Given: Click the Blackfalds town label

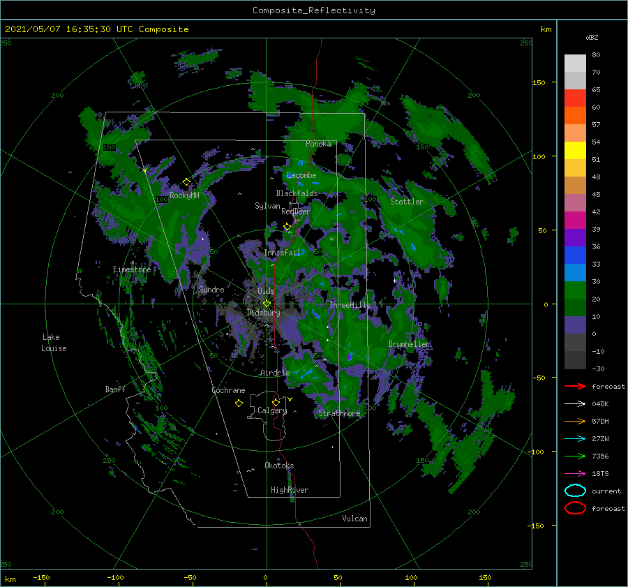Looking at the screenshot, I should [x=297, y=193].
